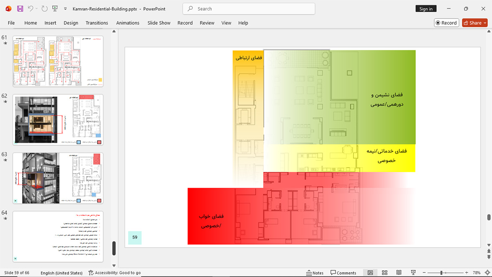Open the Transitions ribbon tab

(x=97, y=23)
